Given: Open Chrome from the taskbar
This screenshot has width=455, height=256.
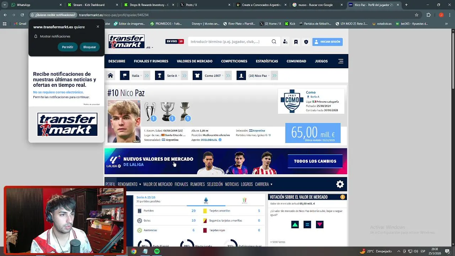Looking at the screenshot, I should 134,251.
